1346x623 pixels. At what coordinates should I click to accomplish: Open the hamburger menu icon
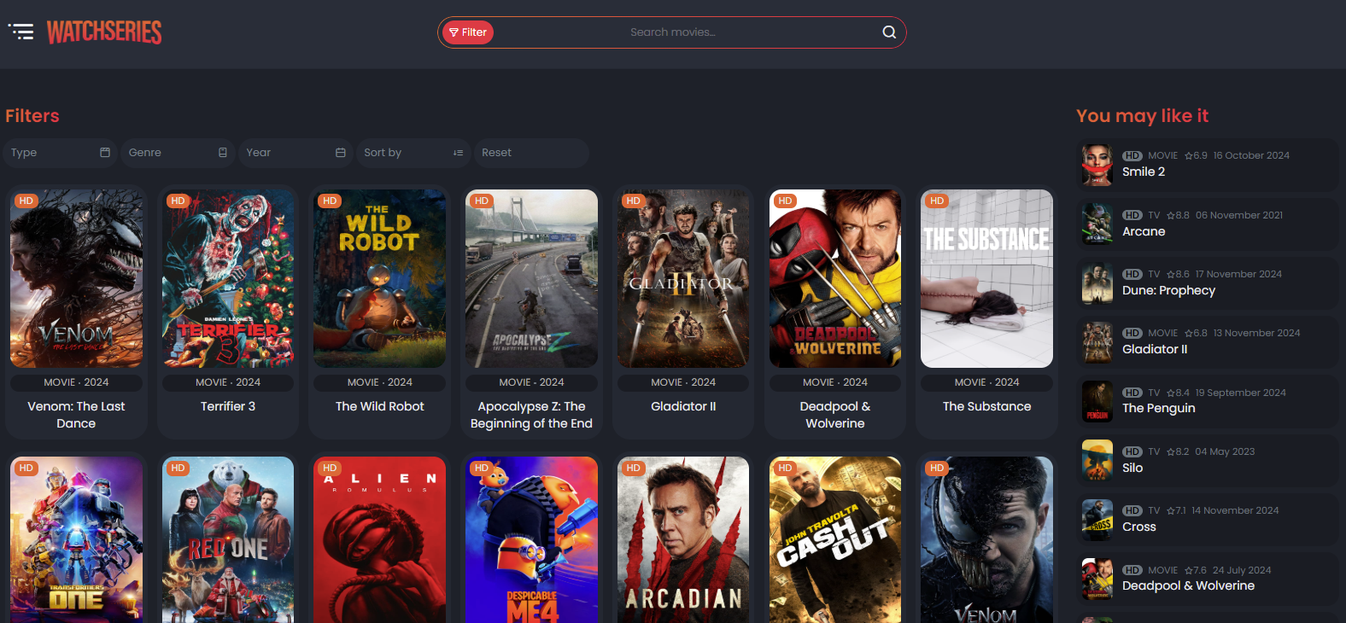click(x=21, y=32)
